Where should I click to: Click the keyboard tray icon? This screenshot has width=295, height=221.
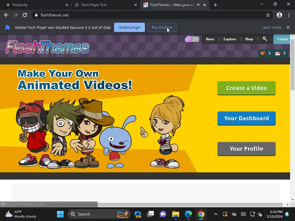coord(243,214)
